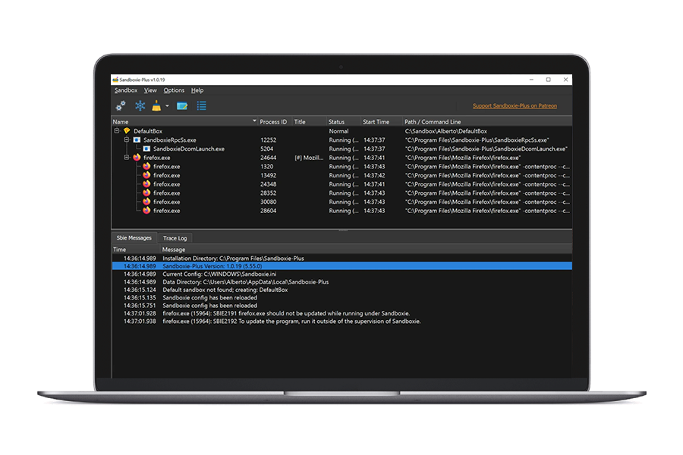Open the Options menu
This screenshot has height=455, width=683.
(174, 90)
